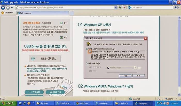Switch to the Sky BINX taskbar window
The height and width of the screenshot is (106, 181).
tap(44, 103)
